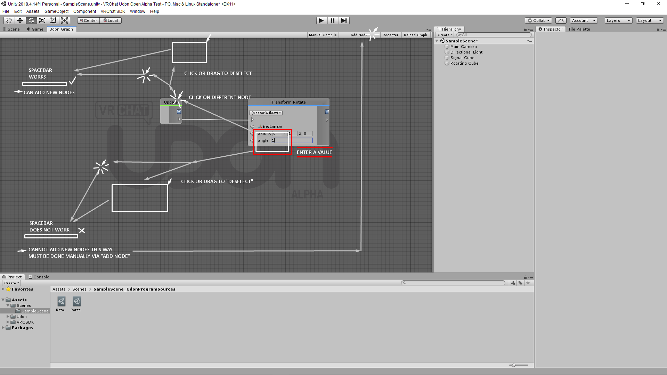Open the Hierarchy panel options menu

530,30
